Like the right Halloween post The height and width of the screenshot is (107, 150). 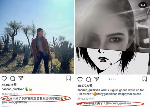[80, 79]
